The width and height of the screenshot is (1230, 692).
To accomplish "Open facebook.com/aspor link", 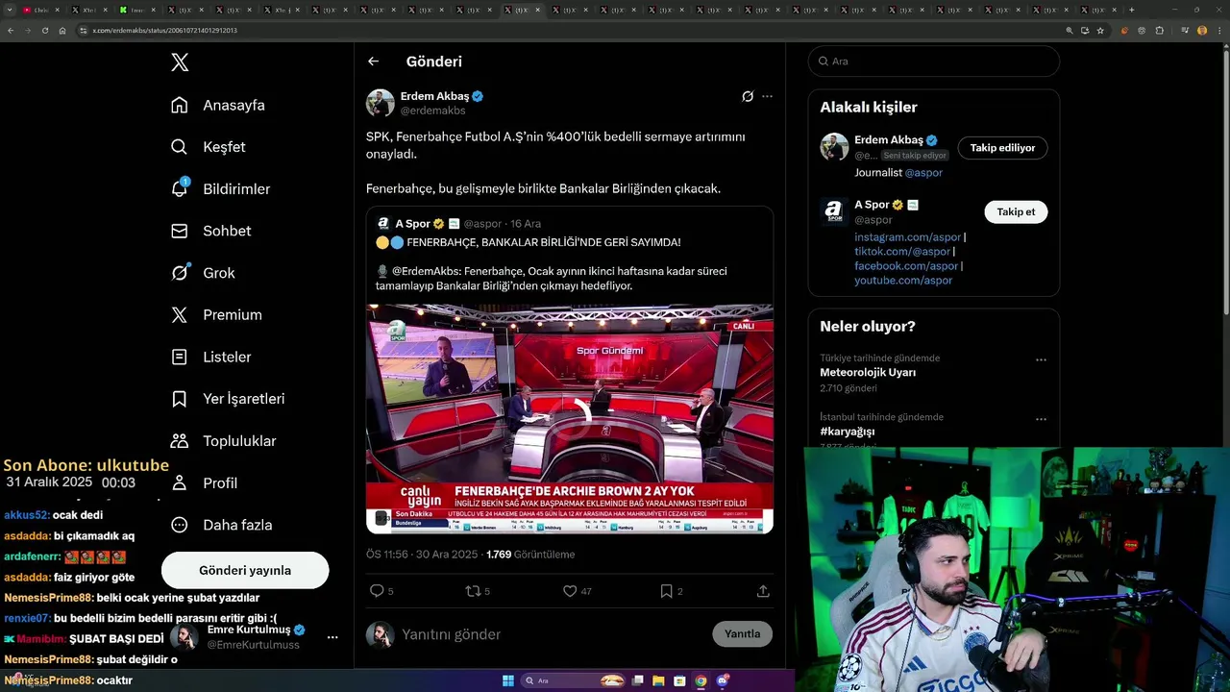I will pos(906,266).
